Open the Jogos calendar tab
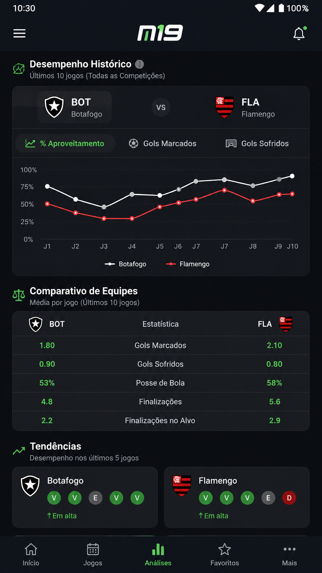 point(93,554)
